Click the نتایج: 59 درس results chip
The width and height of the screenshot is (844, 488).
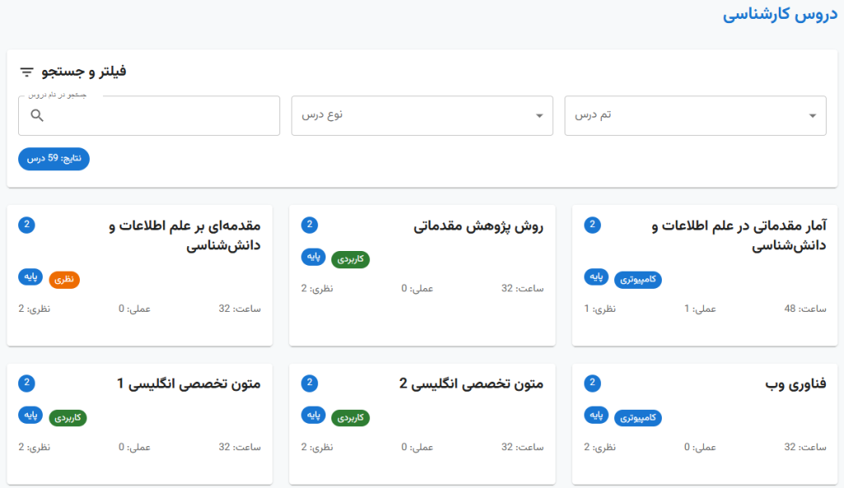pyautogui.click(x=54, y=159)
